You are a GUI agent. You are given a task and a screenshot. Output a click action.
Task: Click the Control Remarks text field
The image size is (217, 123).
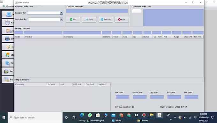click(x=97, y=11)
